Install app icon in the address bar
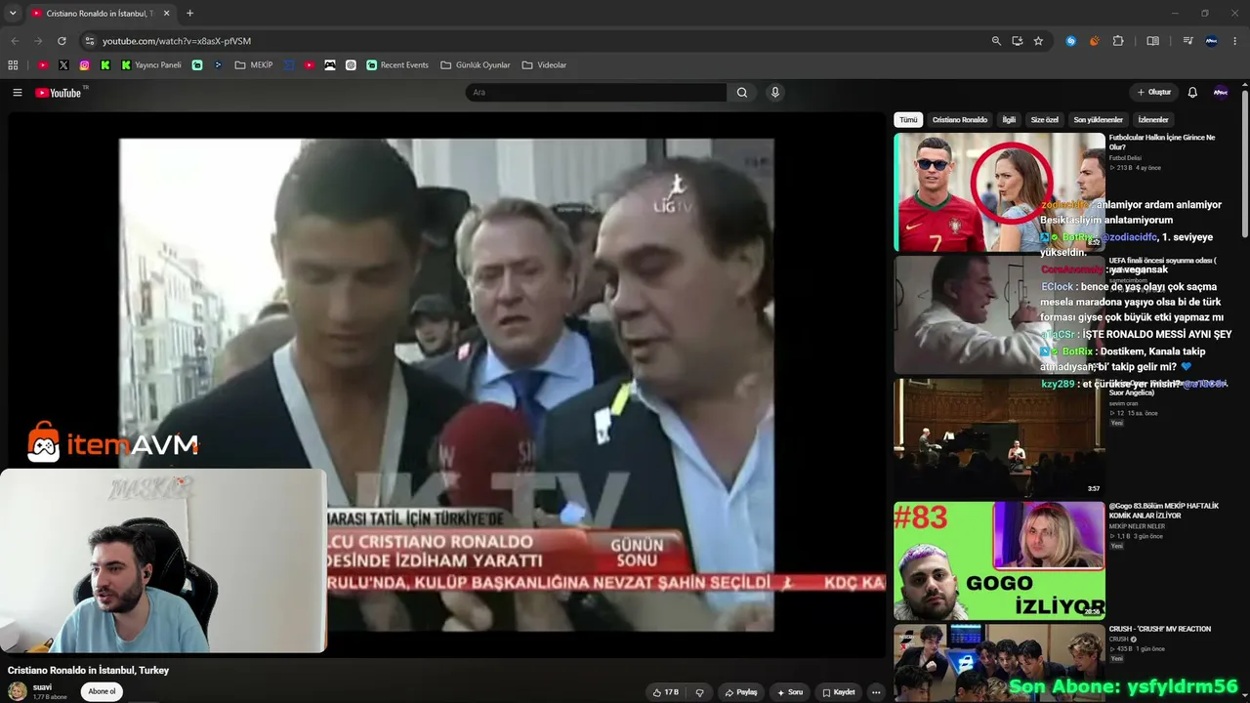The width and height of the screenshot is (1250, 703). (x=1018, y=41)
